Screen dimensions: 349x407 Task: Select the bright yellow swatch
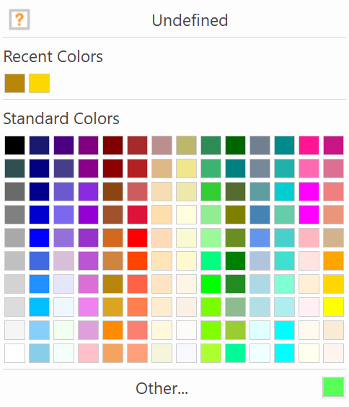(333, 307)
